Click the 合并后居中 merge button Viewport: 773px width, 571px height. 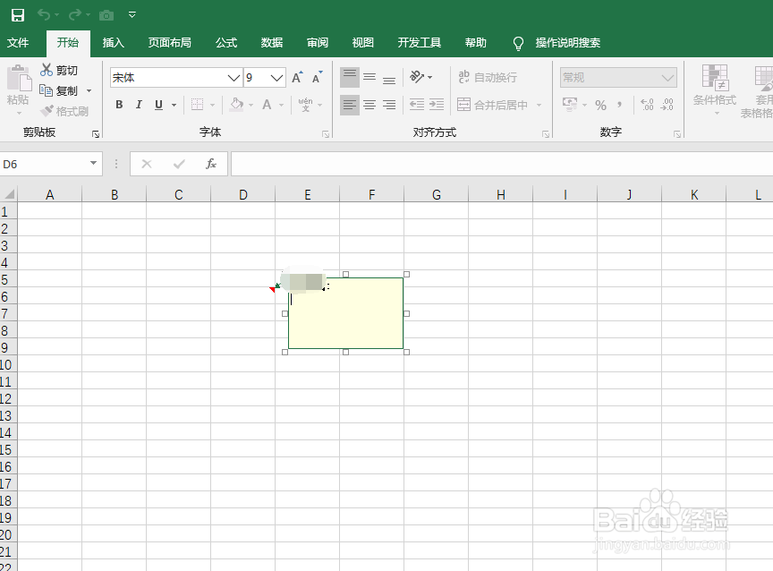[492, 105]
